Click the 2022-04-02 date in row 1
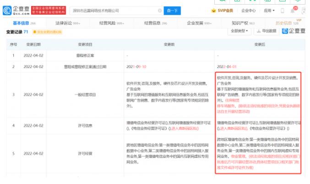Viewport: 310px width, 184px height. point(33,55)
